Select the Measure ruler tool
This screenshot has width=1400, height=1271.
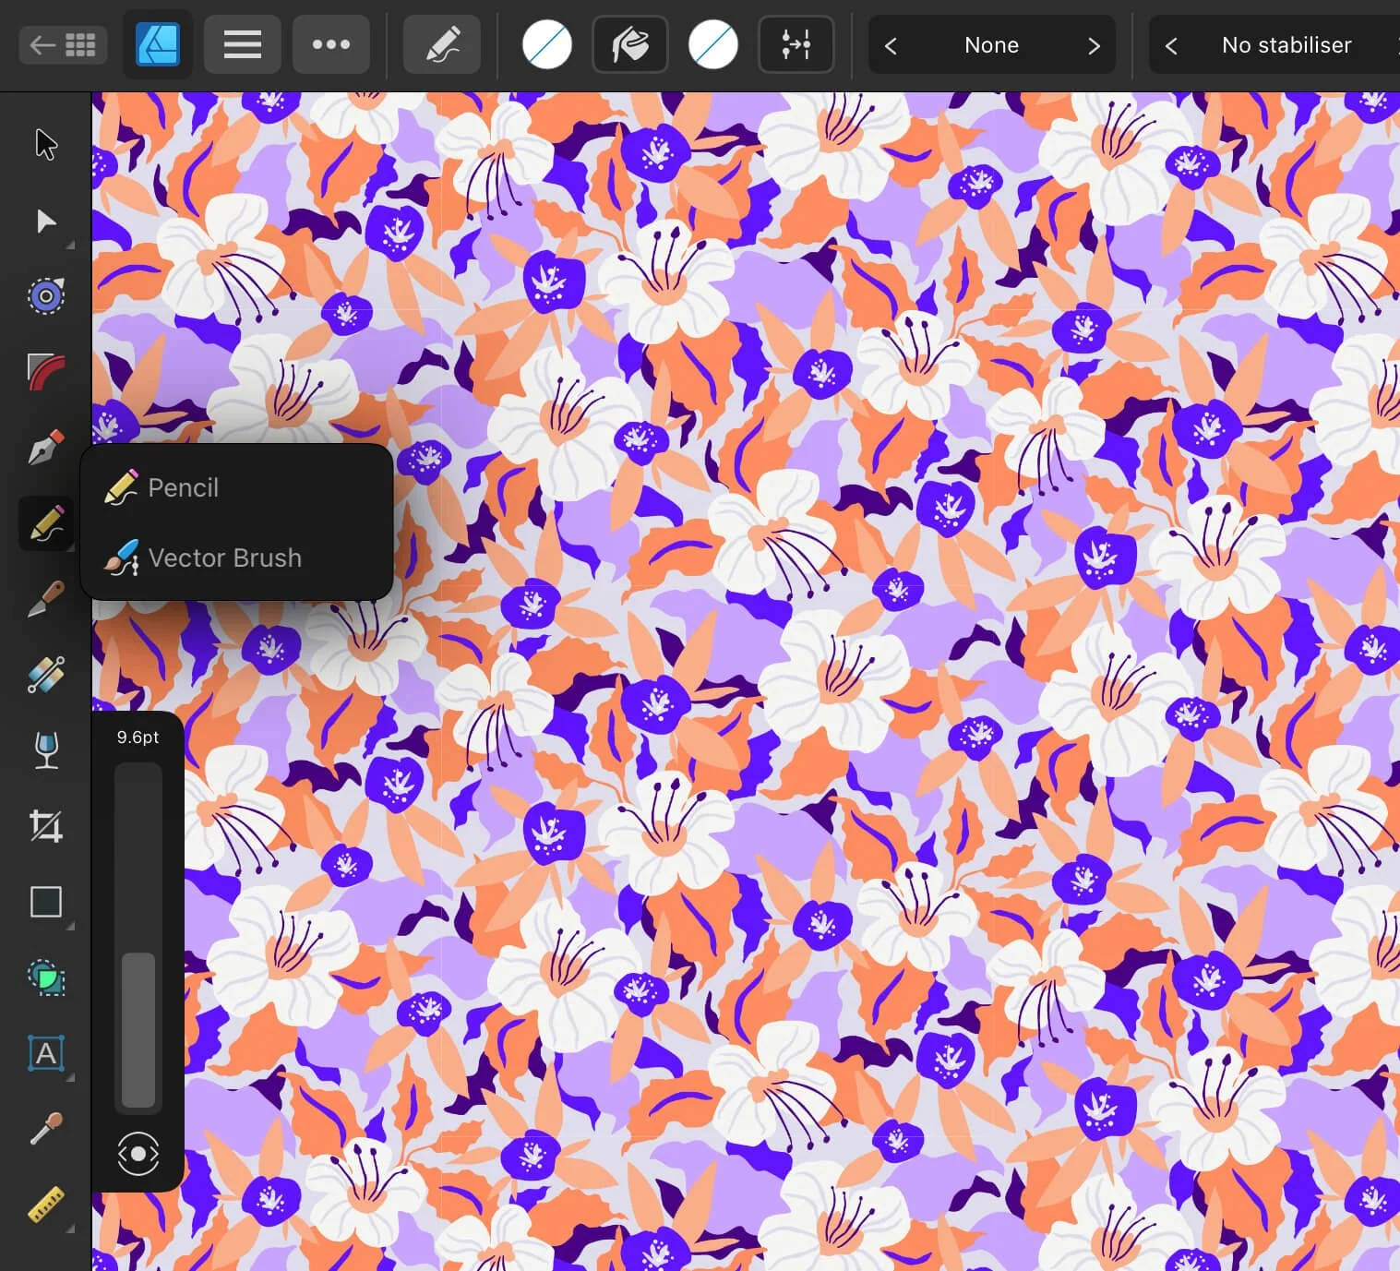click(45, 1205)
